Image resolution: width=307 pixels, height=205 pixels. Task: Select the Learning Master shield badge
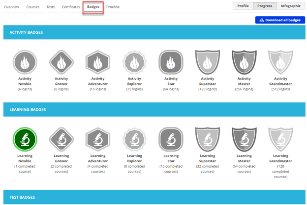pos(244,139)
